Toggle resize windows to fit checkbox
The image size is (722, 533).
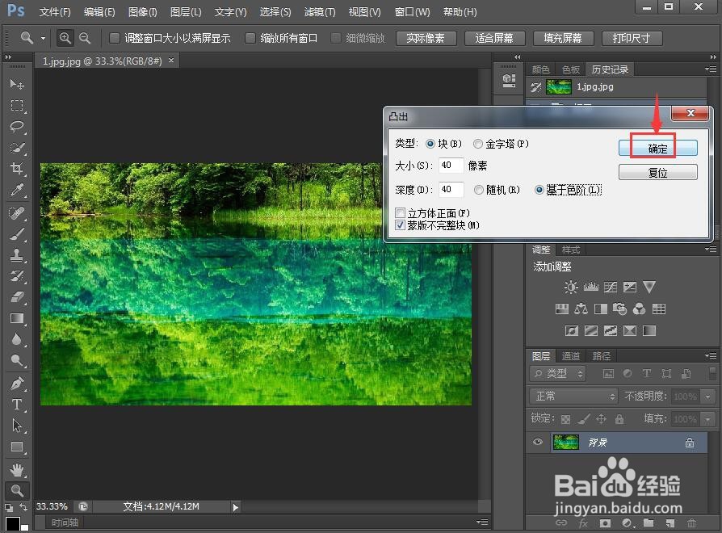click(114, 38)
